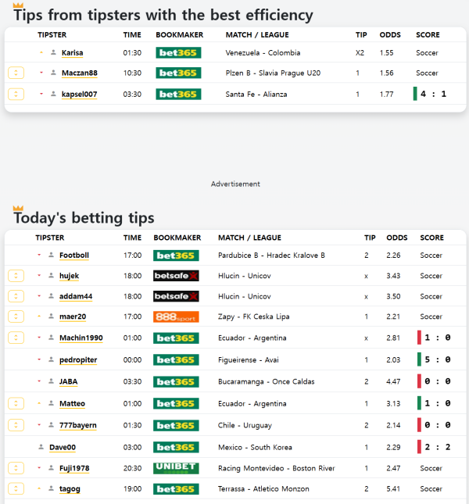Viewport: 469px width, 504px height.
Task: Click the crown icon above Today's betting tips
Action: (x=18, y=208)
